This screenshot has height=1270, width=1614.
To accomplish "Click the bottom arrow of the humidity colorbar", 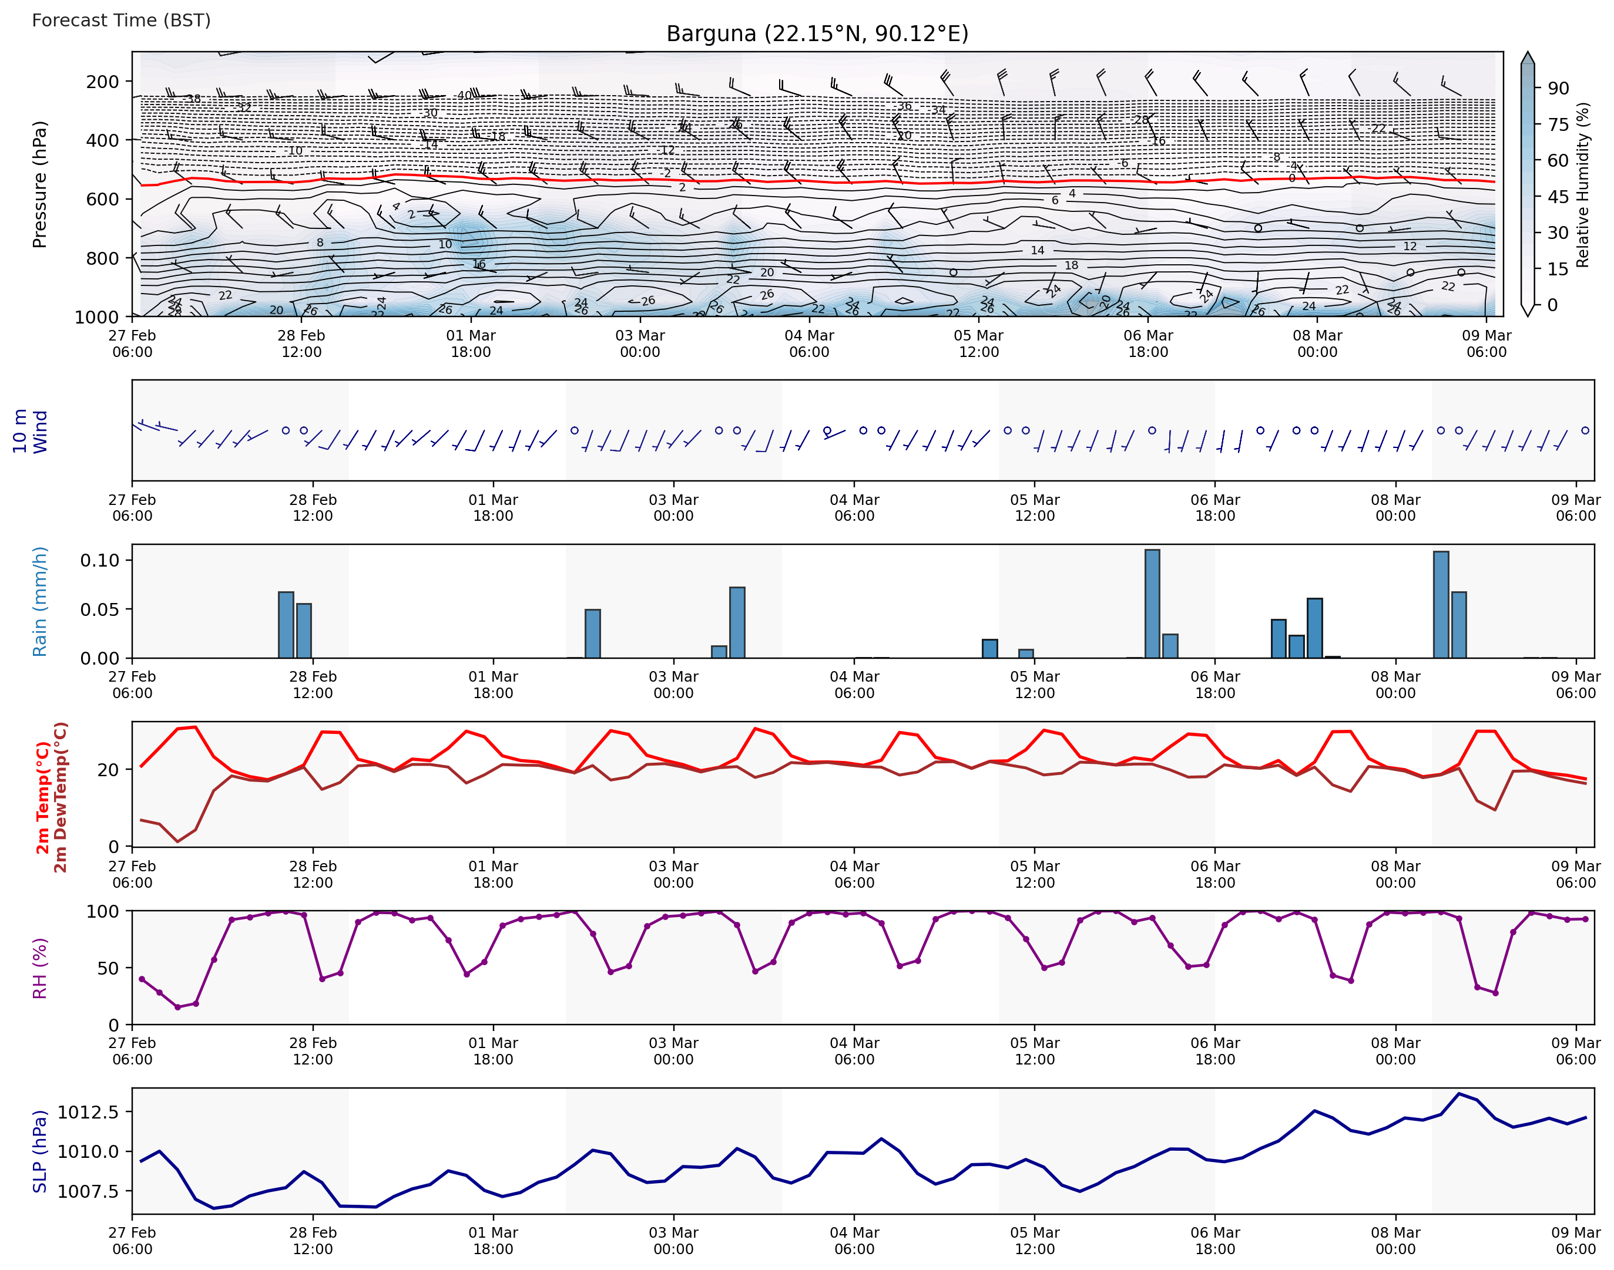I will [1527, 309].
